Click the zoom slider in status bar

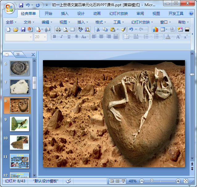[152, 181]
